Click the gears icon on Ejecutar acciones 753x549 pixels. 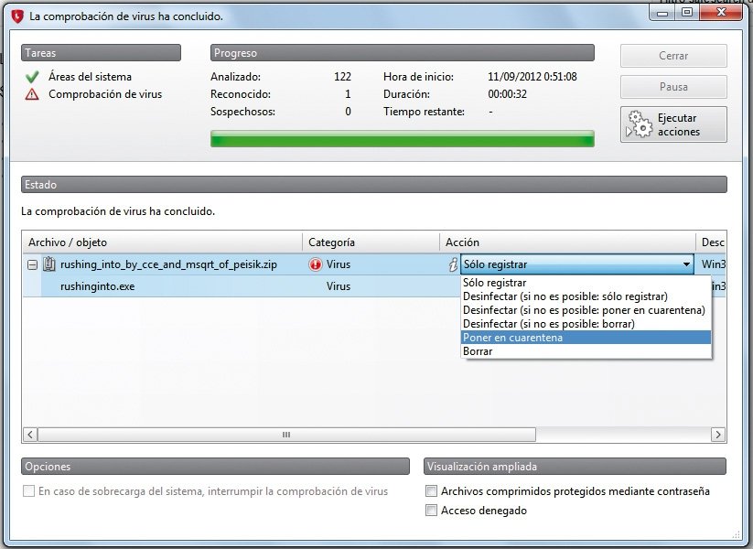pyautogui.click(x=640, y=124)
